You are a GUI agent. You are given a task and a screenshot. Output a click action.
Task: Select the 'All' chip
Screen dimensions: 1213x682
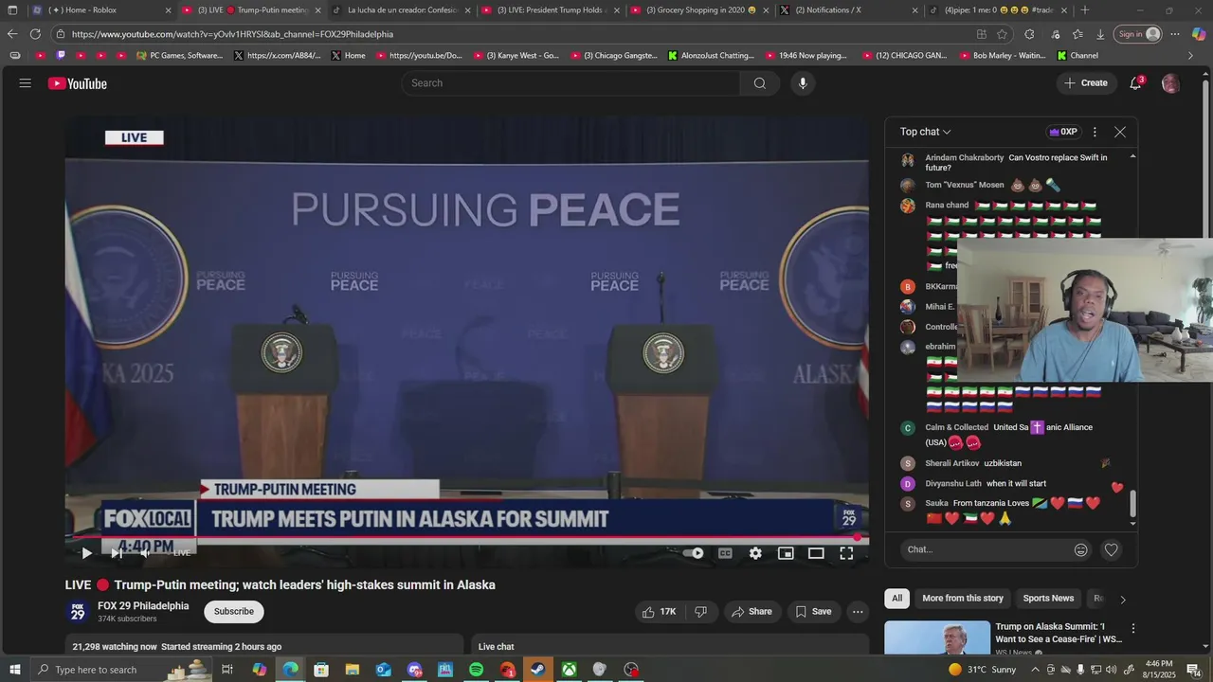click(x=896, y=599)
